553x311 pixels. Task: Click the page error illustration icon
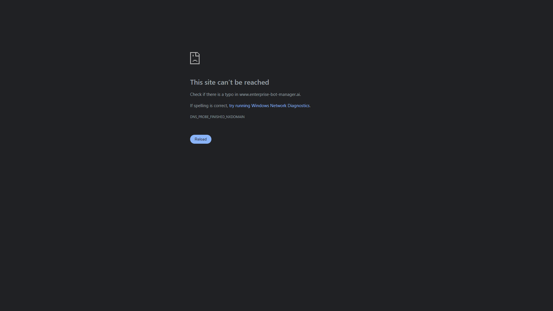point(194,58)
